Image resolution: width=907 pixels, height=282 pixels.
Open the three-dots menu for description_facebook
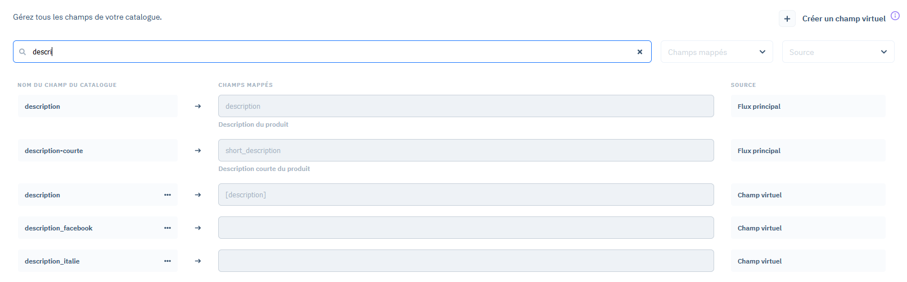pos(168,228)
